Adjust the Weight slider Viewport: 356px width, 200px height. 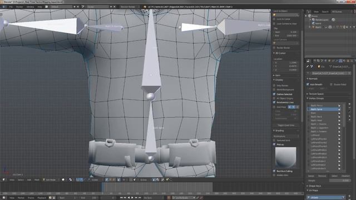[x=339, y=181]
